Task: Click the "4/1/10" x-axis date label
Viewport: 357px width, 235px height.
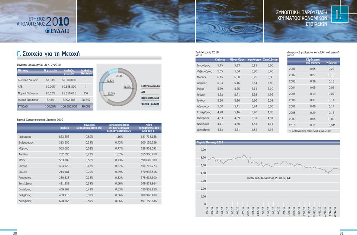Action: [x=207, y=210]
